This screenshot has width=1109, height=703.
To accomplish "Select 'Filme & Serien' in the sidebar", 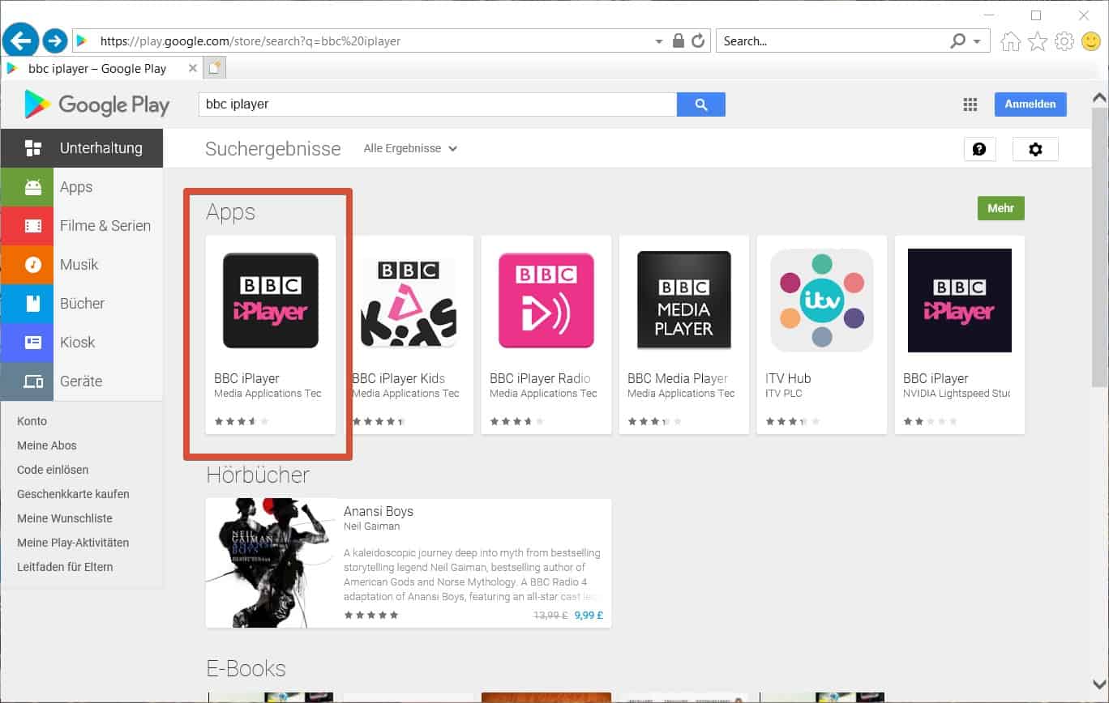I will tap(82, 226).
